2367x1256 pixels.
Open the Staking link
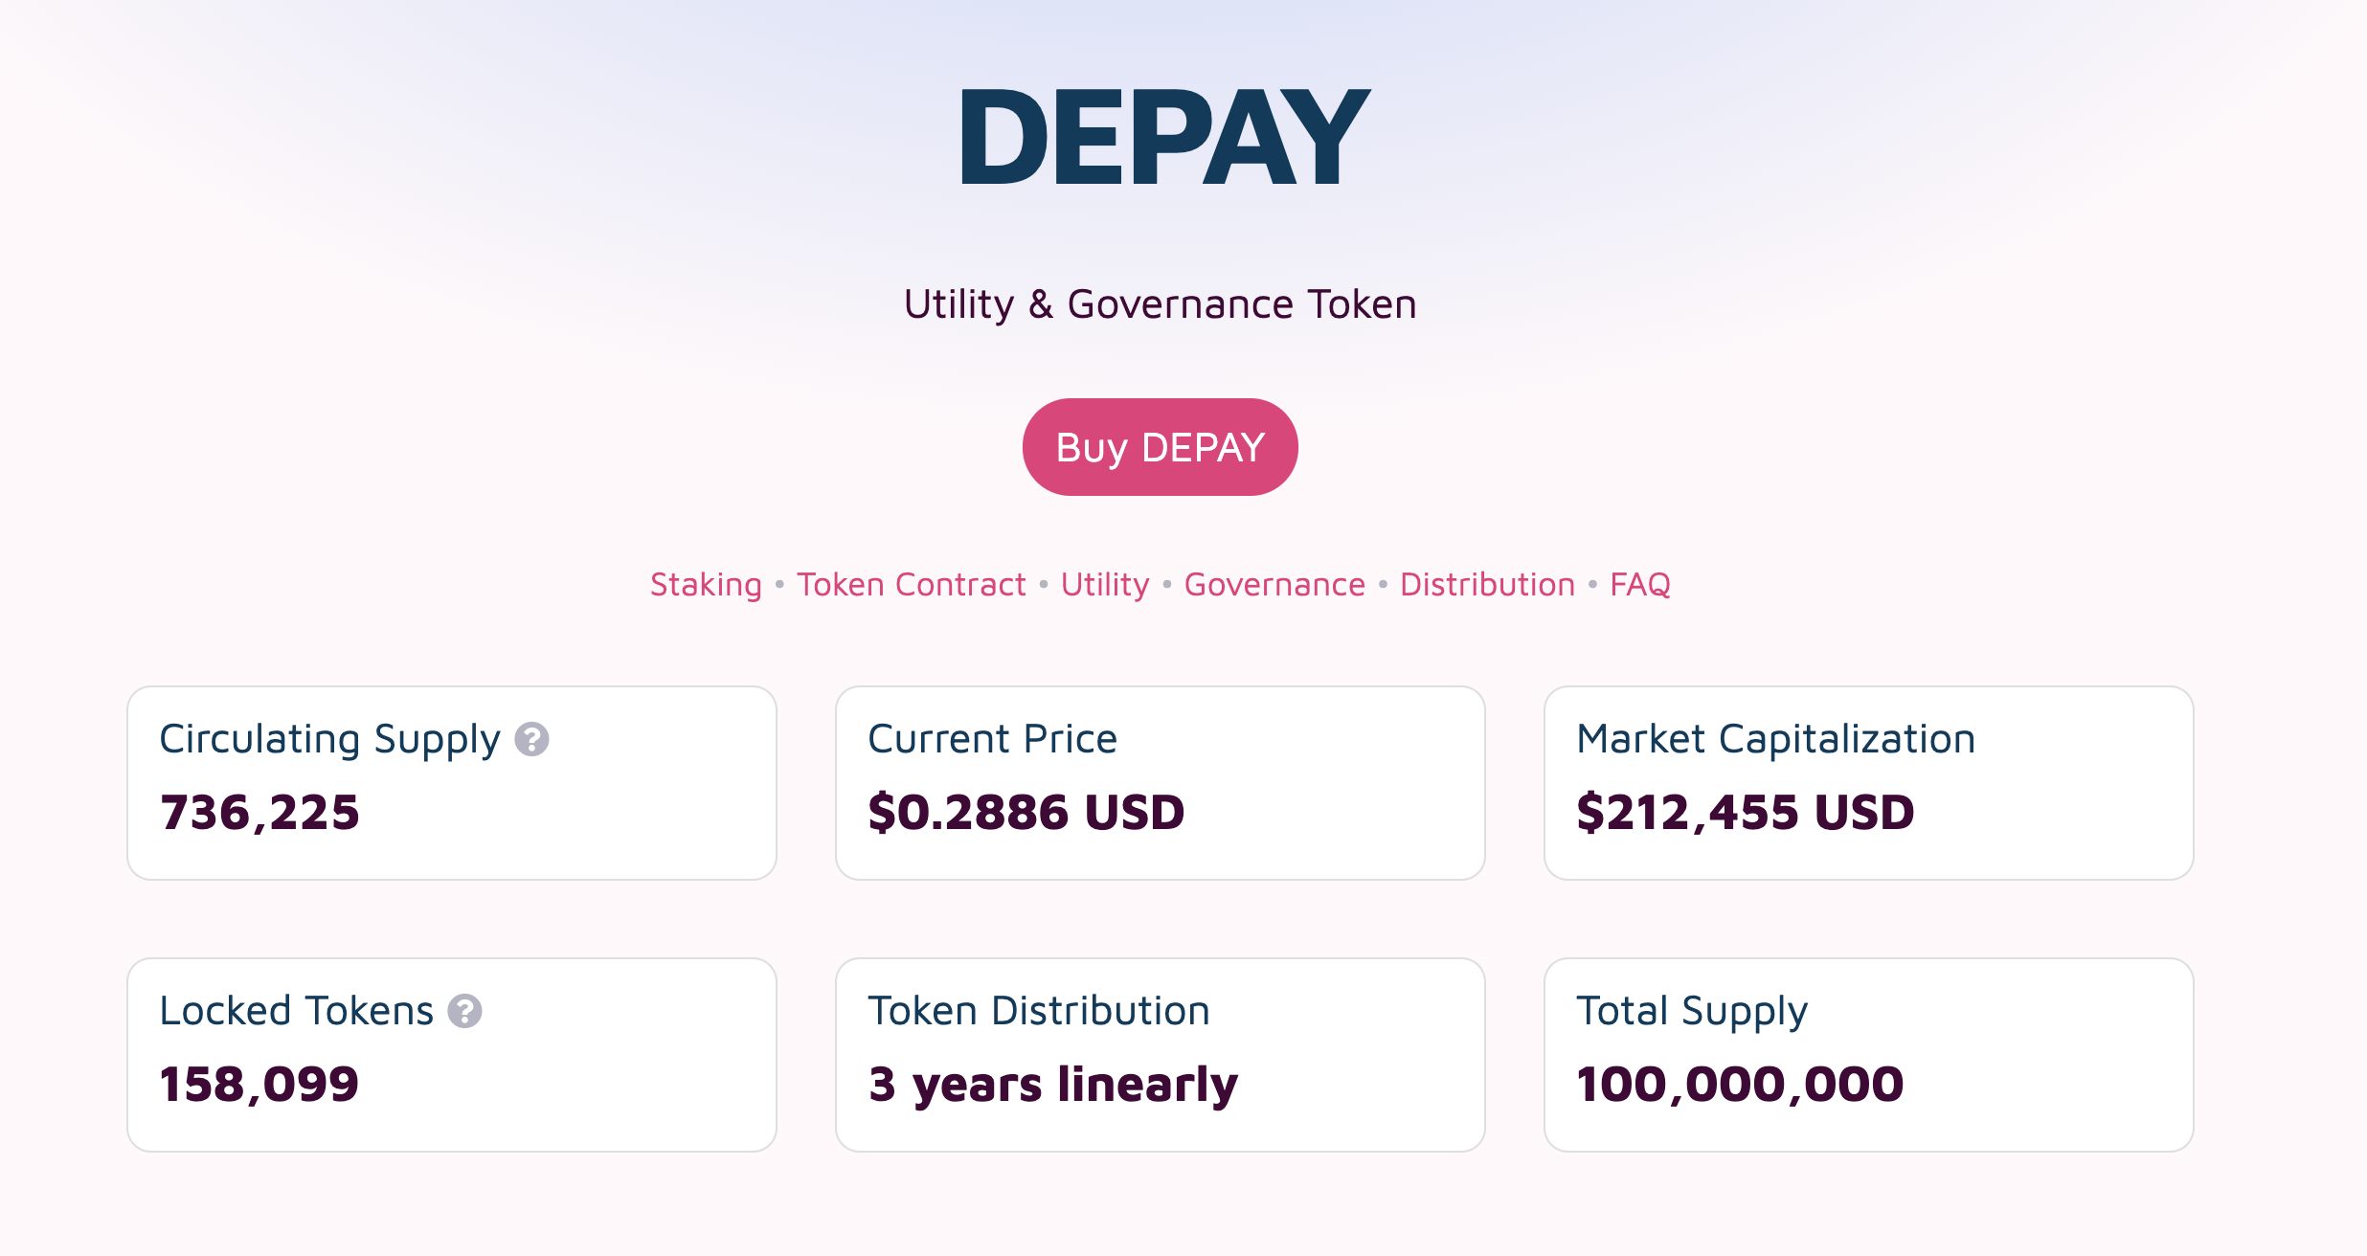coord(706,584)
